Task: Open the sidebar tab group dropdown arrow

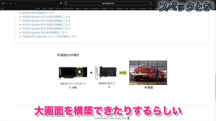Action: [x=7, y=3]
